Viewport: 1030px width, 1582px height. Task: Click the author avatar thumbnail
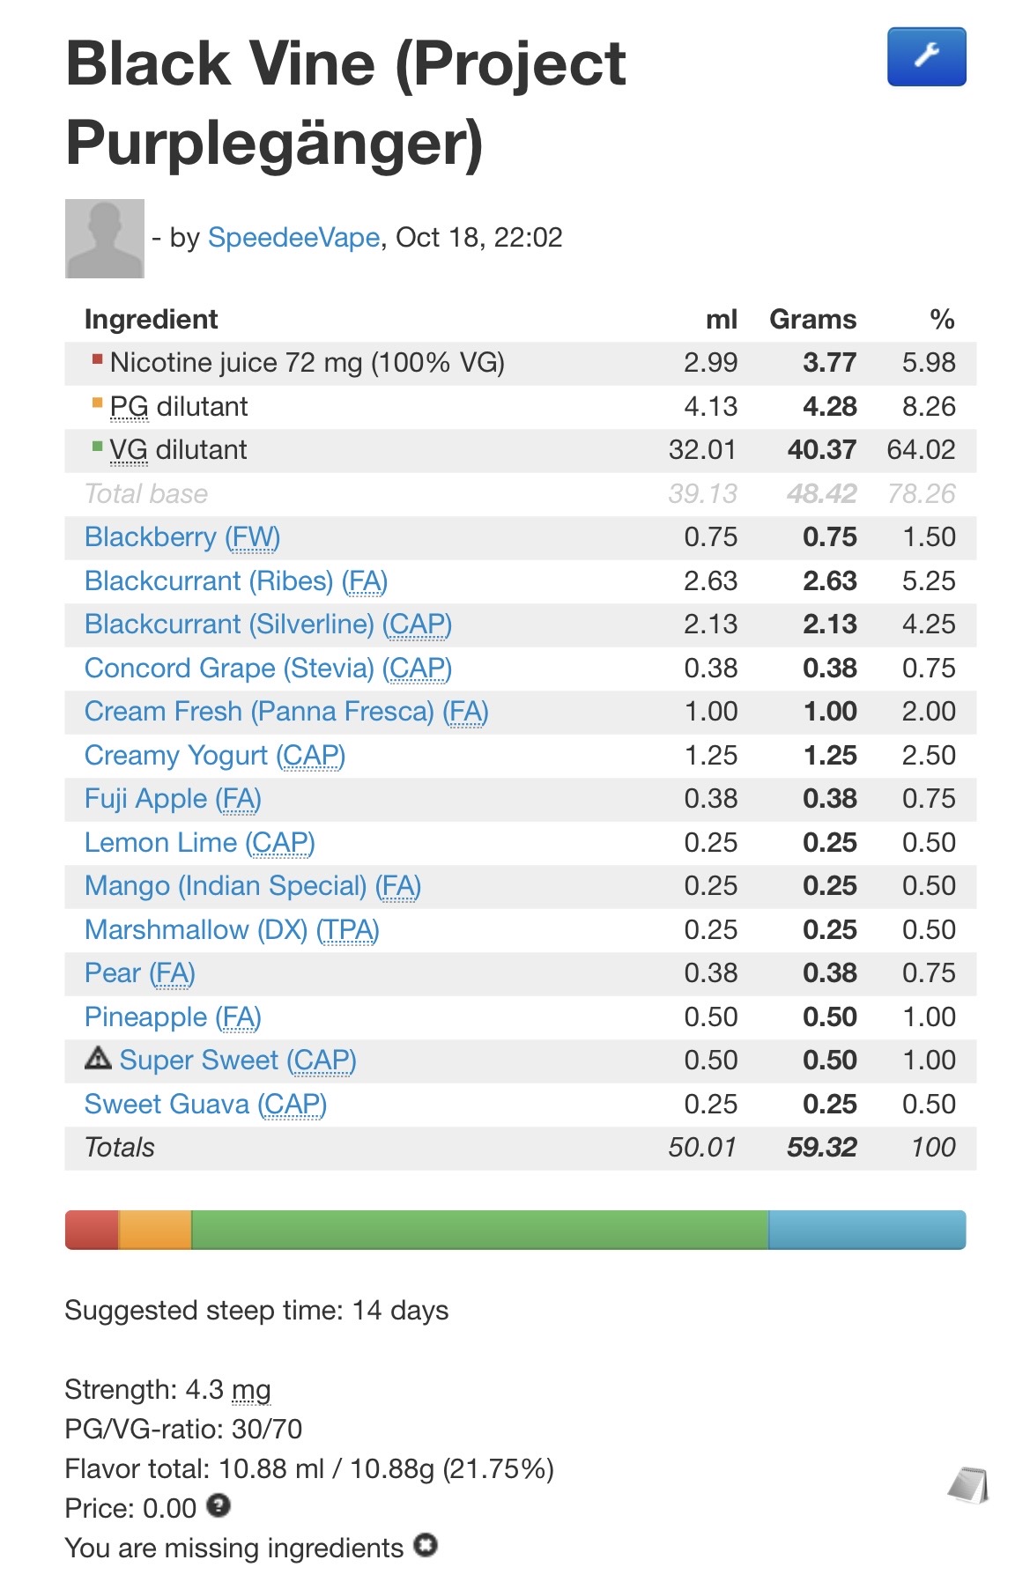tap(105, 239)
